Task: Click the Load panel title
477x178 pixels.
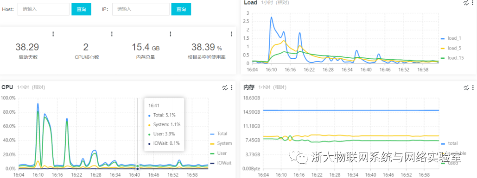Action: 251,3
